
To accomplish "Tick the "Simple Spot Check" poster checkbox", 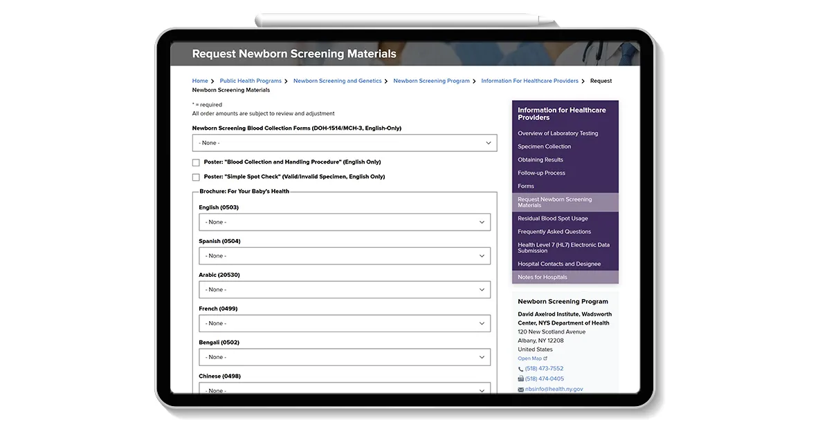I will point(196,177).
